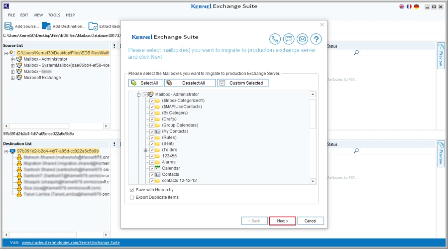Screen dimensions: 448x249
Task: Expand the (To do's) folder node
Action: point(145,150)
